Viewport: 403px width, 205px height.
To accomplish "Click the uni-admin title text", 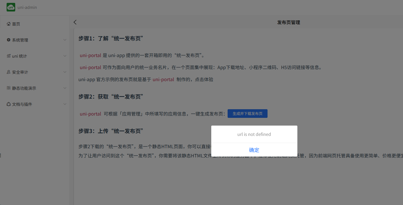I will coord(27,7).
